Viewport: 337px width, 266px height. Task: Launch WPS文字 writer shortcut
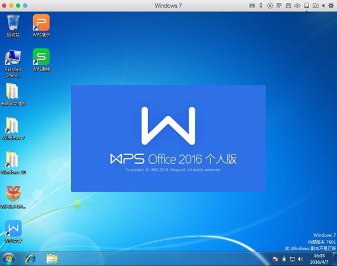13,232
